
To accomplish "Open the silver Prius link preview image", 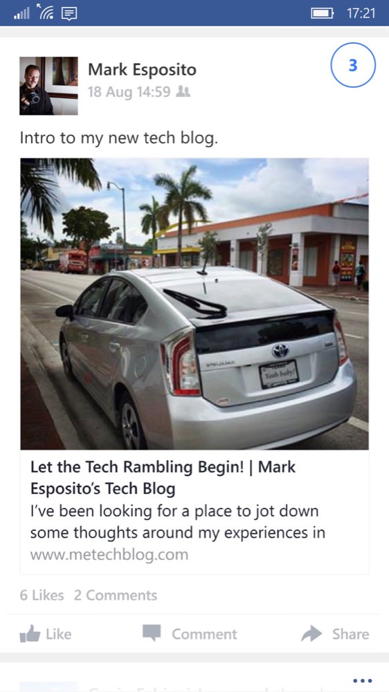I will point(194,304).
